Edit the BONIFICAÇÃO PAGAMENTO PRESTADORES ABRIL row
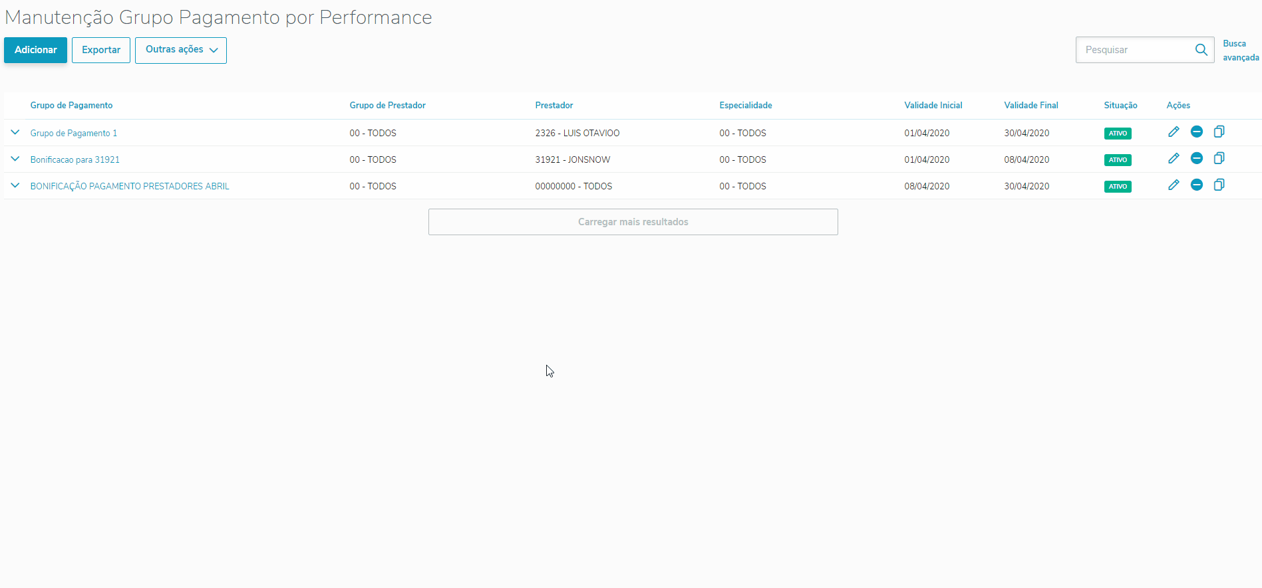The height and width of the screenshot is (588, 1262). click(x=1174, y=185)
